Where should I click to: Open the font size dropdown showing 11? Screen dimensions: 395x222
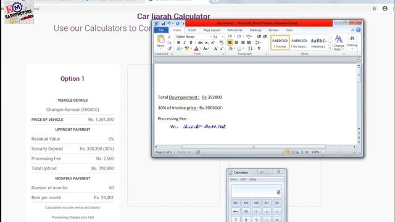pos(222,37)
